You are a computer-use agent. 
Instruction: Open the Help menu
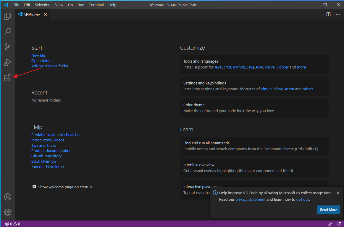click(112, 5)
